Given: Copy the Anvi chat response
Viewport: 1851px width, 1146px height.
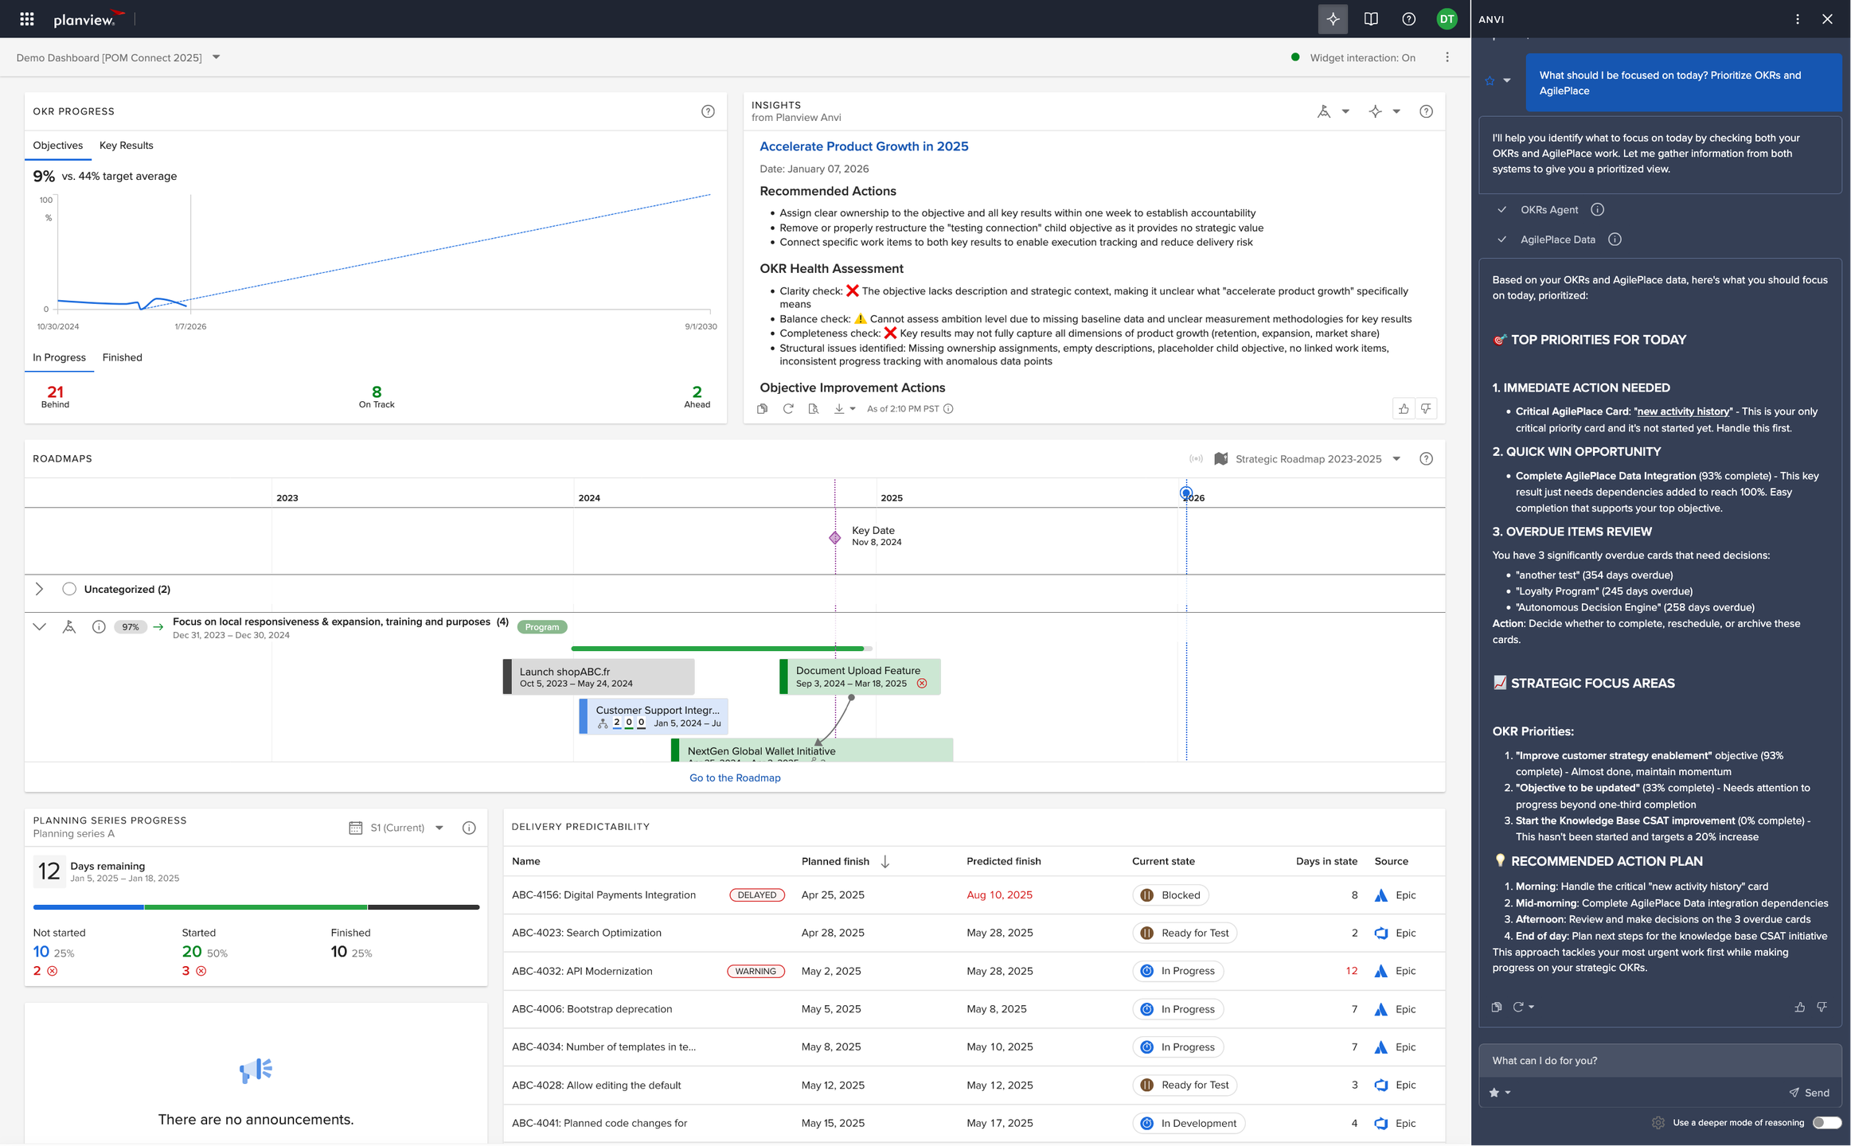Looking at the screenshot, I should (x=1497, y=1007).
